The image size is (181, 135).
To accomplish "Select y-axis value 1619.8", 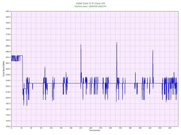I will pos(8,121).
